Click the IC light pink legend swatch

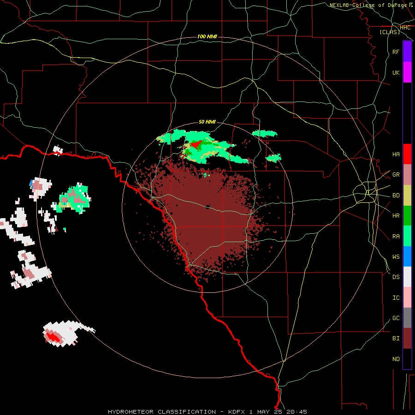click(407, 297)
